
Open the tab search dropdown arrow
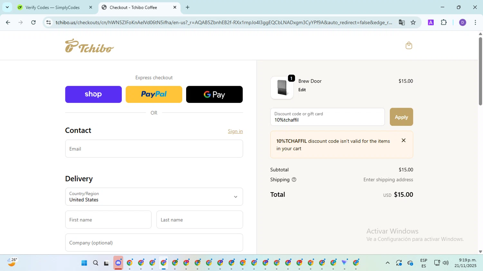click(x=7, y=7)
